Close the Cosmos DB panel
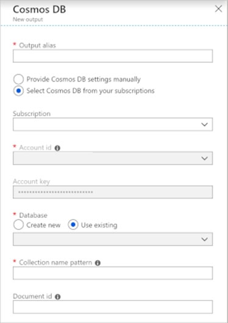 tap(218, 9)
